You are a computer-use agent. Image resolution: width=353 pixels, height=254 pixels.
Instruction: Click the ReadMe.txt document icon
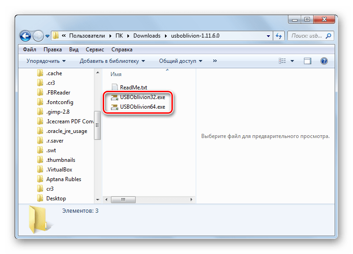tap(115, 87)
